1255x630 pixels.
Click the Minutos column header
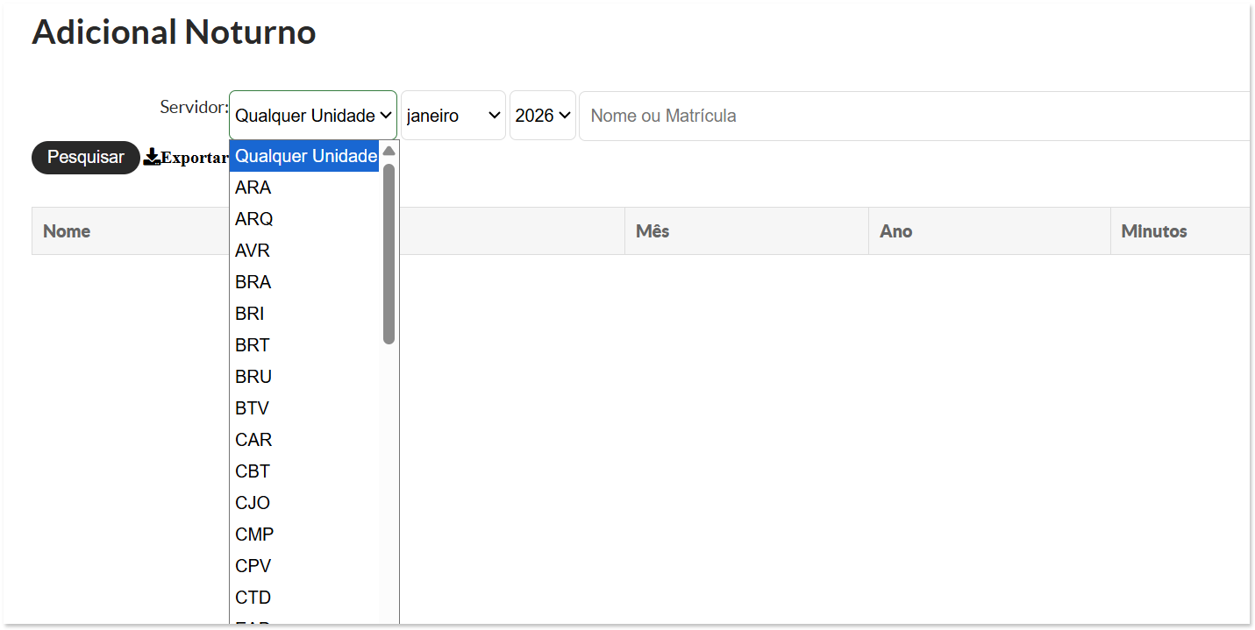(1154, 231)
